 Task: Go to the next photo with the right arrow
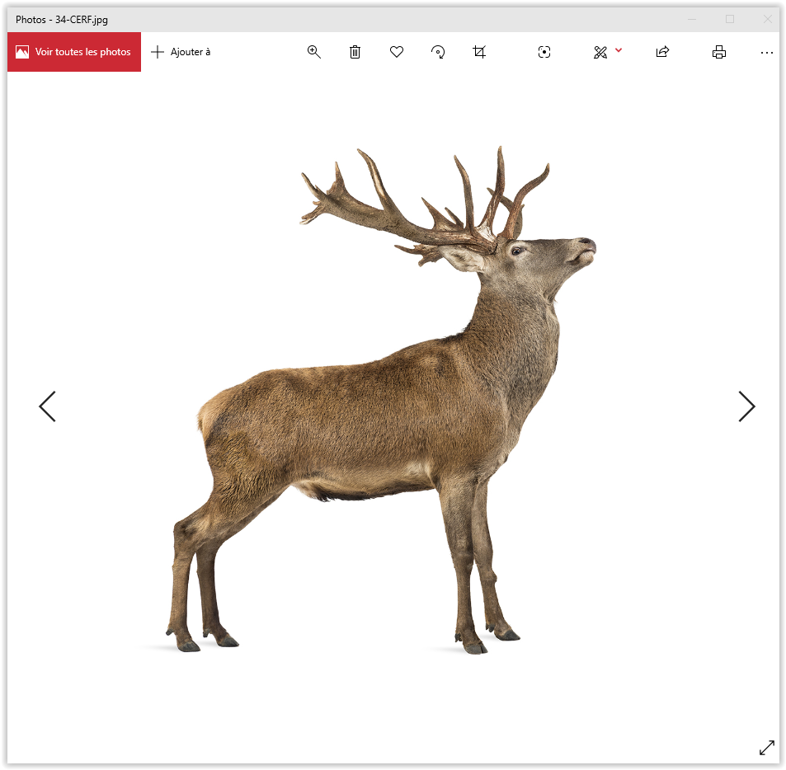tap(746, 406)
